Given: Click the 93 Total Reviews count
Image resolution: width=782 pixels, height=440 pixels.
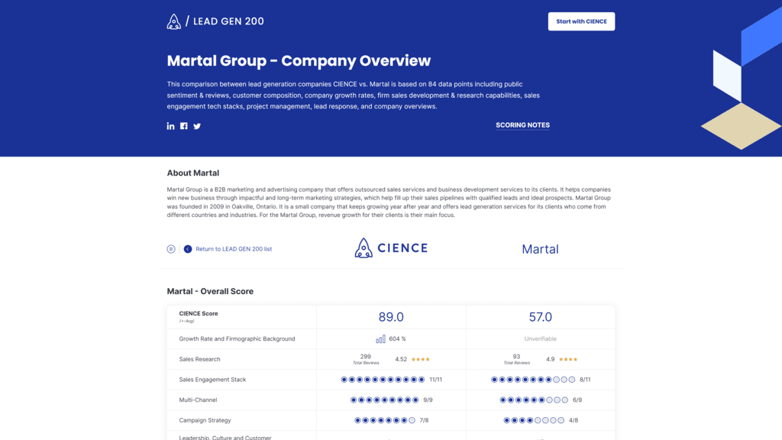Looking at the screenshot, I should tap(516, 359).
